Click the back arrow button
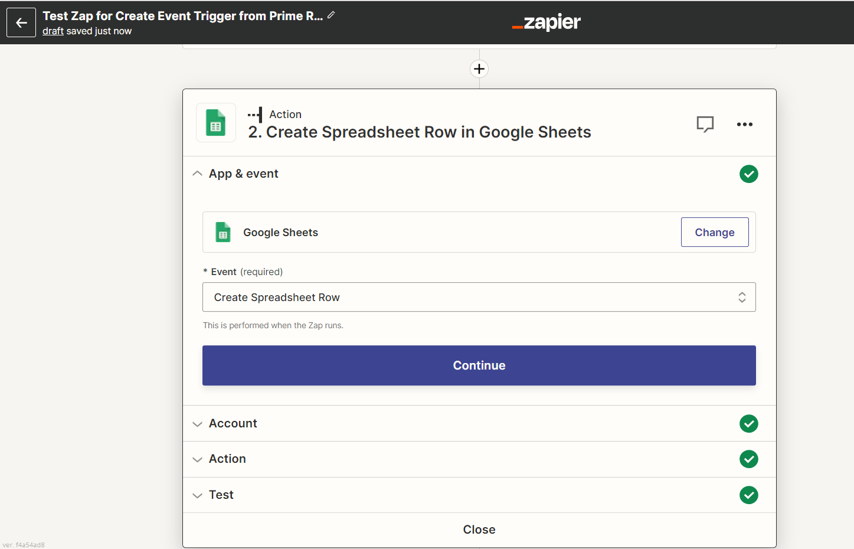854x549 pixels. 21,22
